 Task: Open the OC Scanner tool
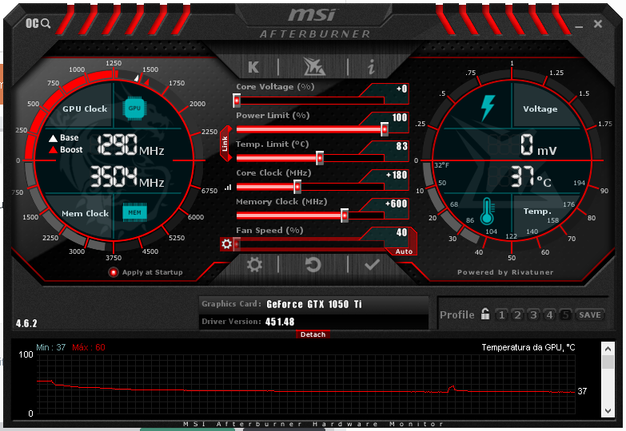(38, 23)
